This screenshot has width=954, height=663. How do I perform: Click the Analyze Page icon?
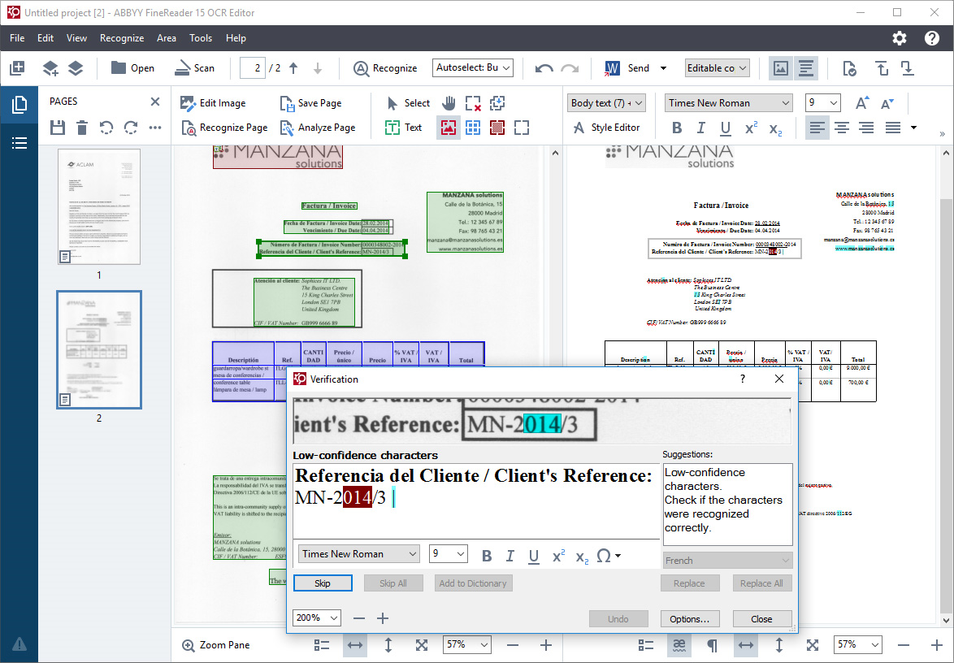[x=286, y=128]
